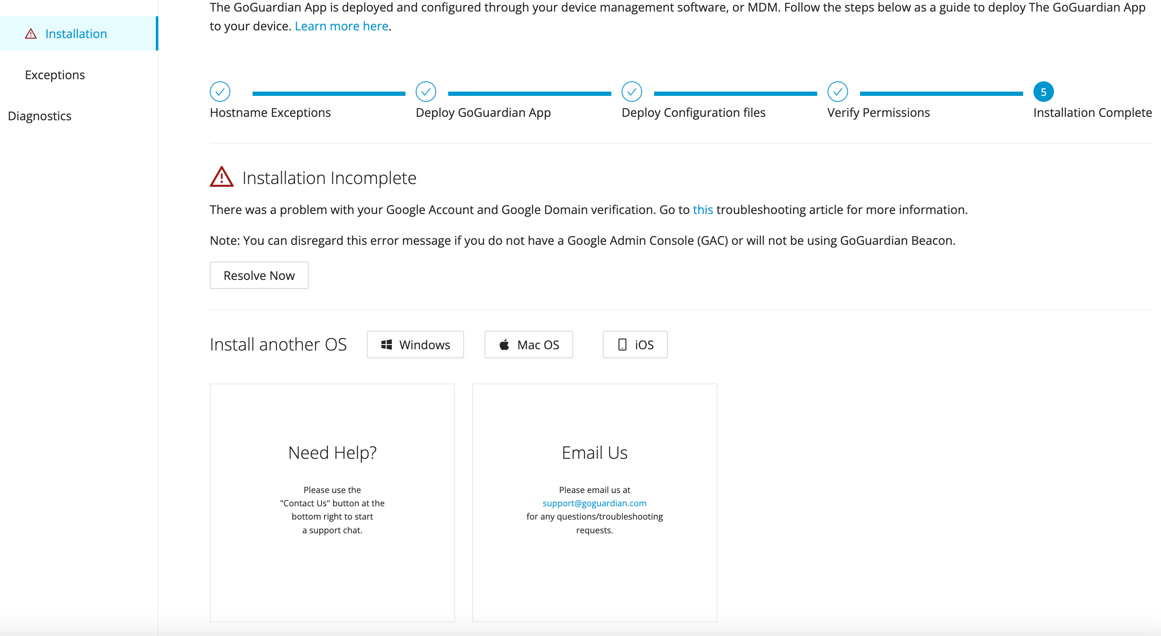Click the Installation Incomplete warning triangle
Viewport: 1161px width, 636px height.
point(222,177)
